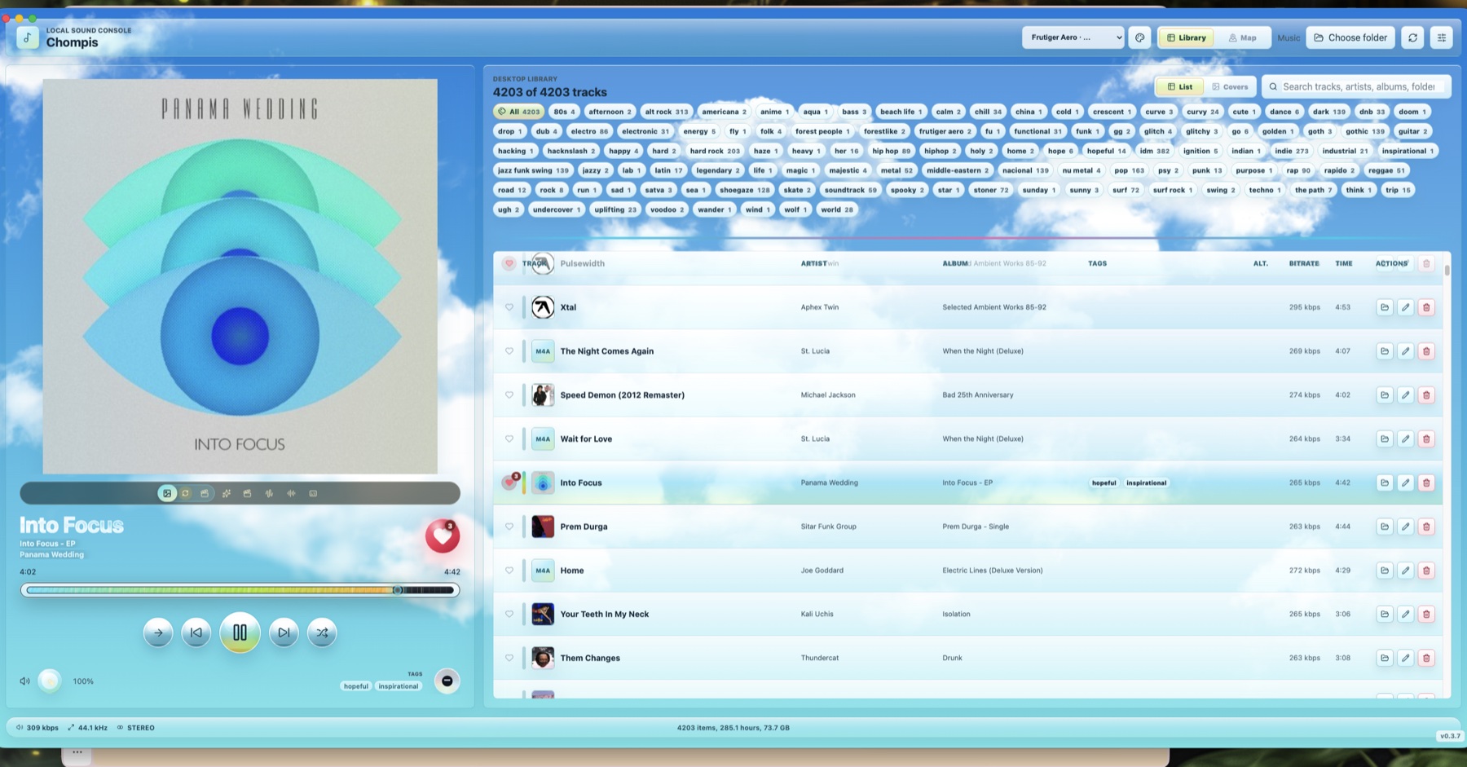The height and width of the screenshot is (767, 1467).
Task: Delete the Speed Demon track
Action: point(1426,395)
